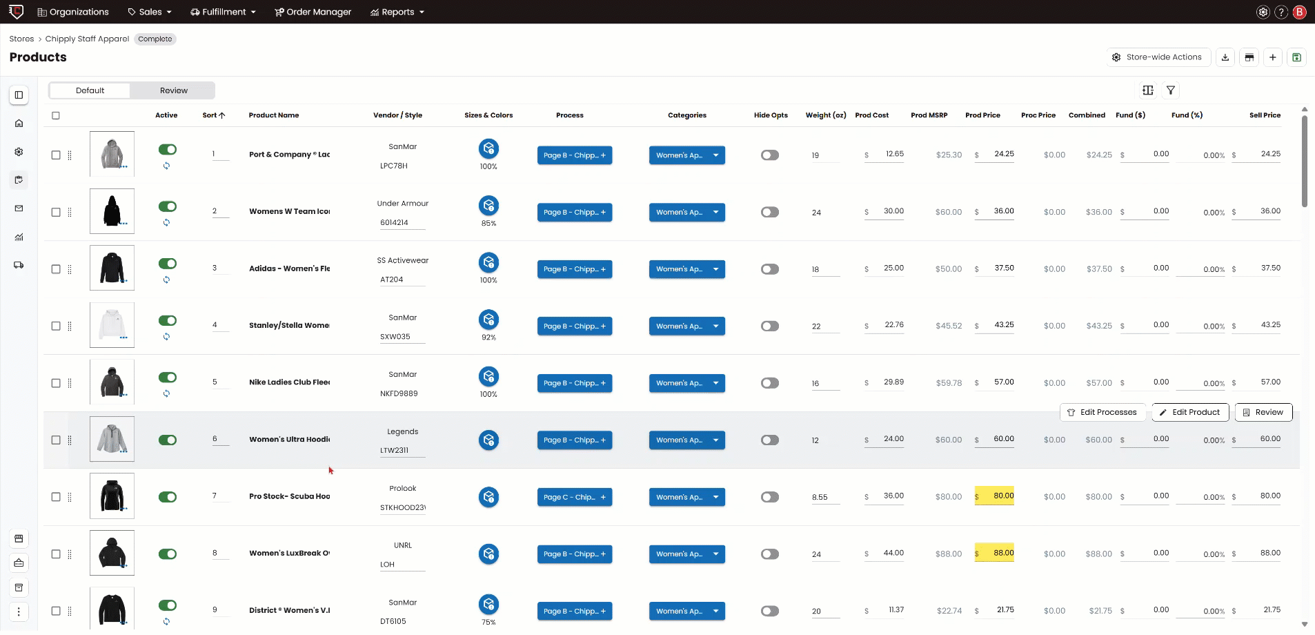Click the Store-wide Actions button
1315x635 pixels.
tap(1157, 57)
